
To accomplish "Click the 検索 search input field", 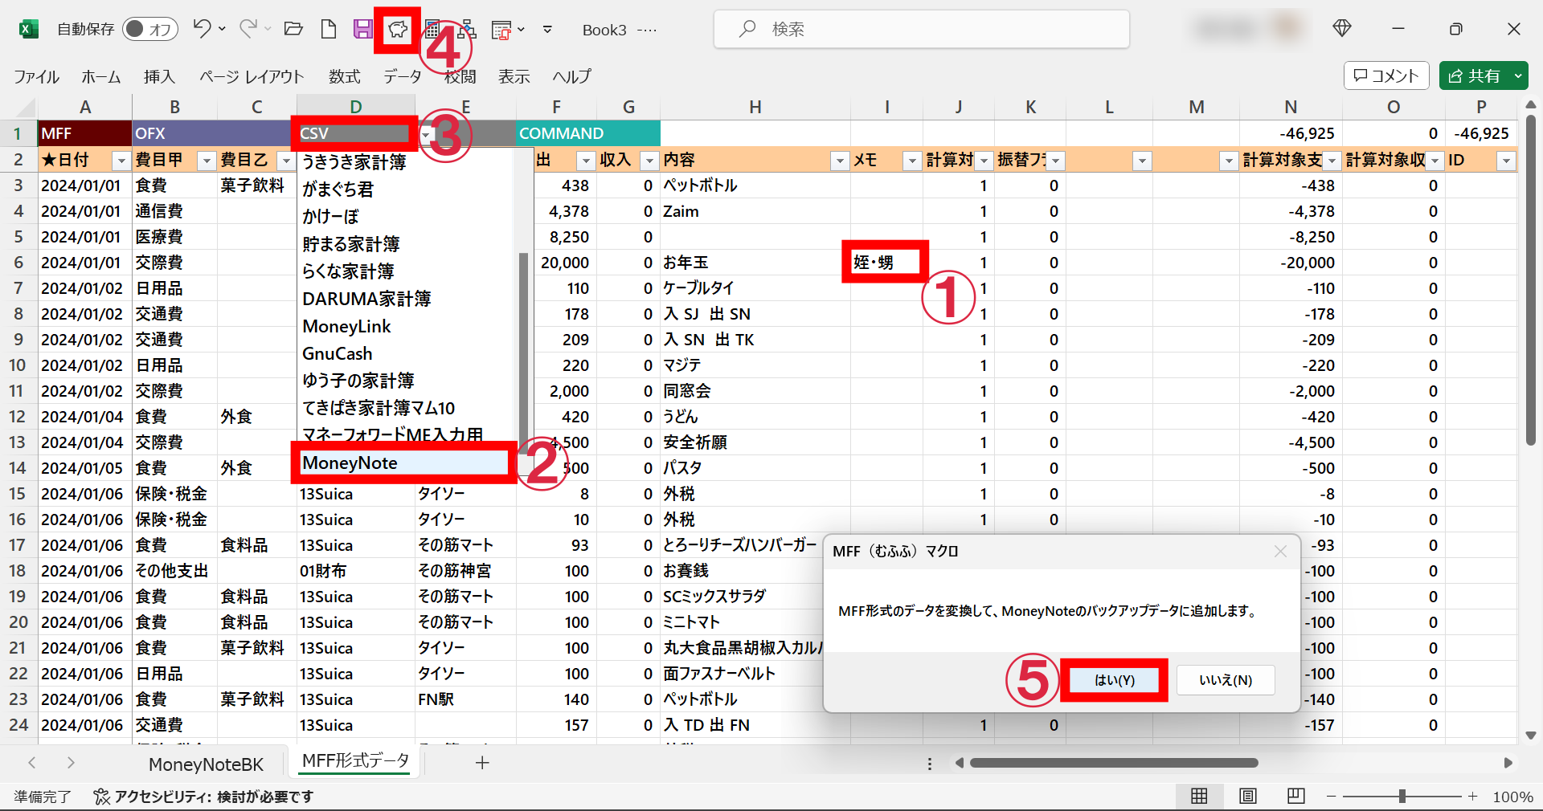I will [922, 29].
